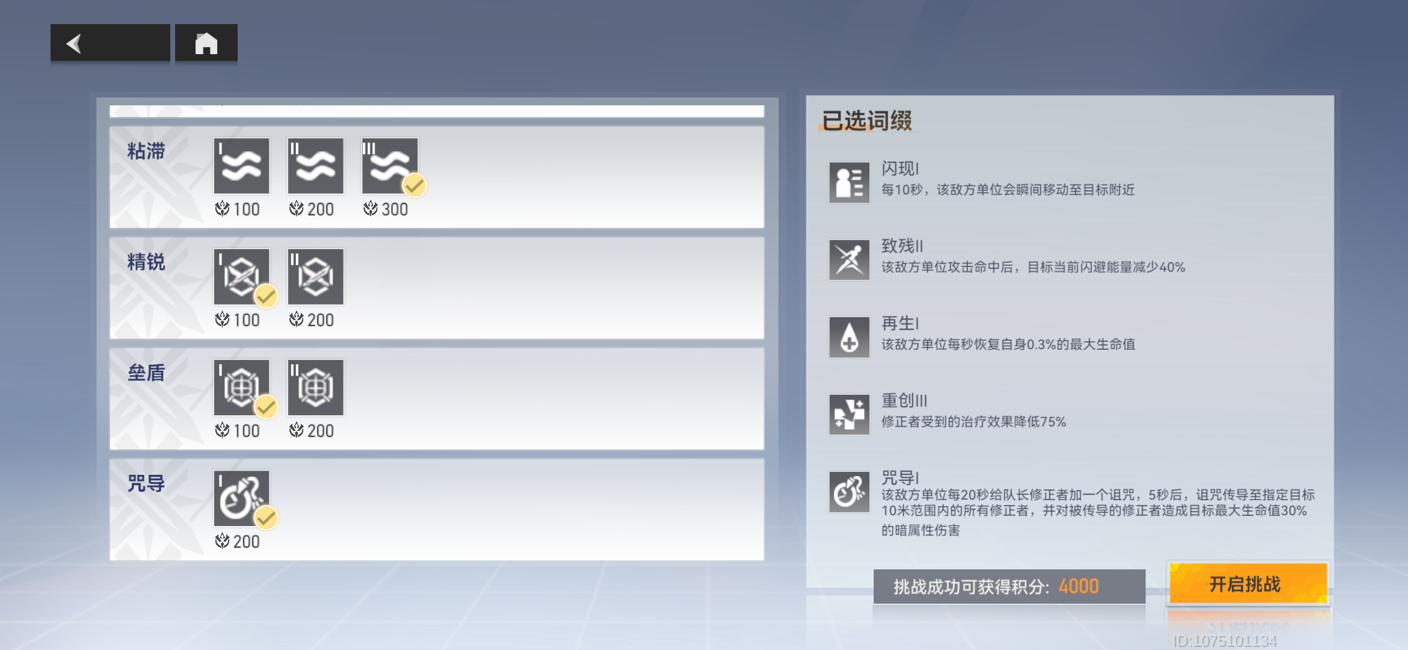Tap the 重创III icon in selected list
The height and width of the screenshot is (650, 1408).
coord(849,415)
